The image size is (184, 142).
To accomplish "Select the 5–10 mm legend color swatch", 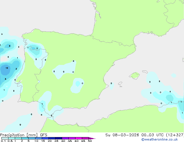I will [x=32, y=138].
